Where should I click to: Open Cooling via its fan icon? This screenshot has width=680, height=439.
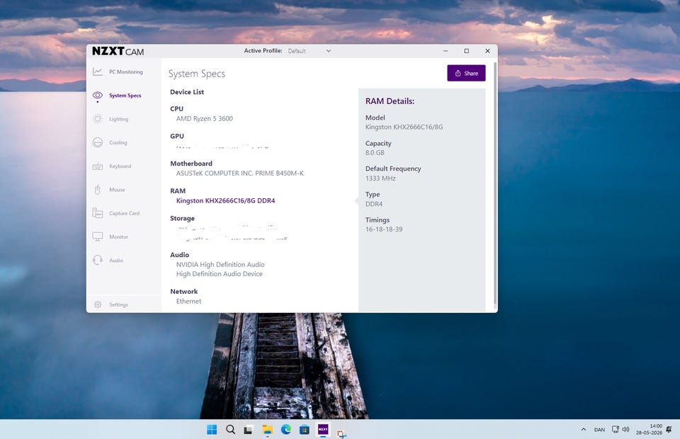[98, 142]
